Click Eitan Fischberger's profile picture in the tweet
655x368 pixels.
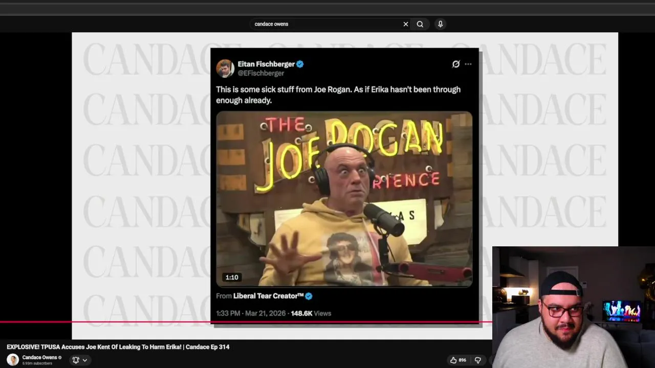[x=225, y=68]
